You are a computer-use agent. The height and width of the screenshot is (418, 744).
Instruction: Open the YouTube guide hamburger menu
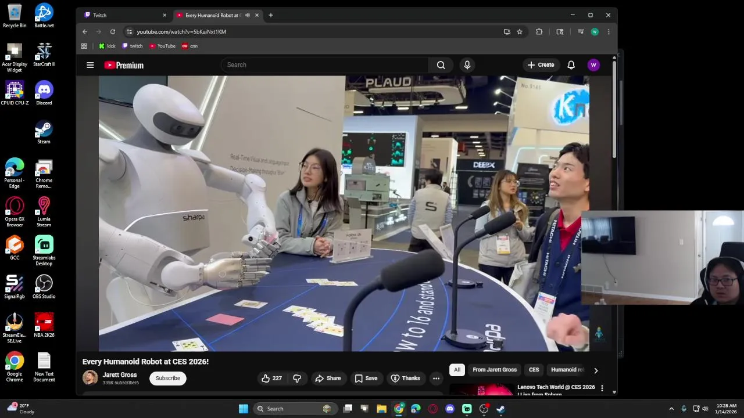(x=90, y=65)
